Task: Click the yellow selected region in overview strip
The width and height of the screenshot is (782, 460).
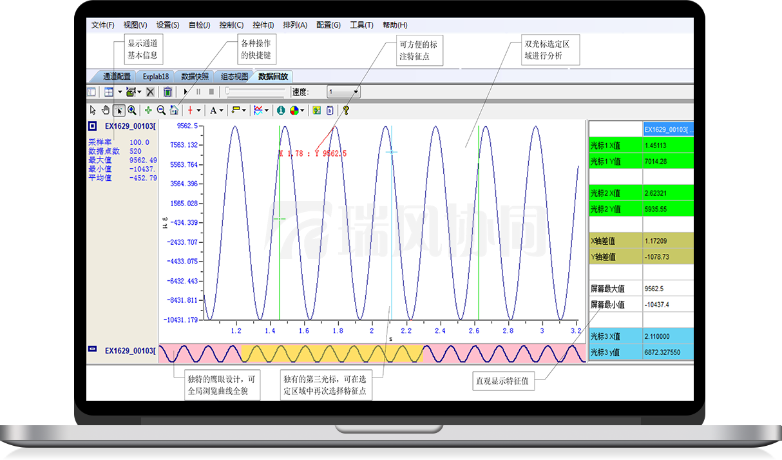Action: (332, 353)
